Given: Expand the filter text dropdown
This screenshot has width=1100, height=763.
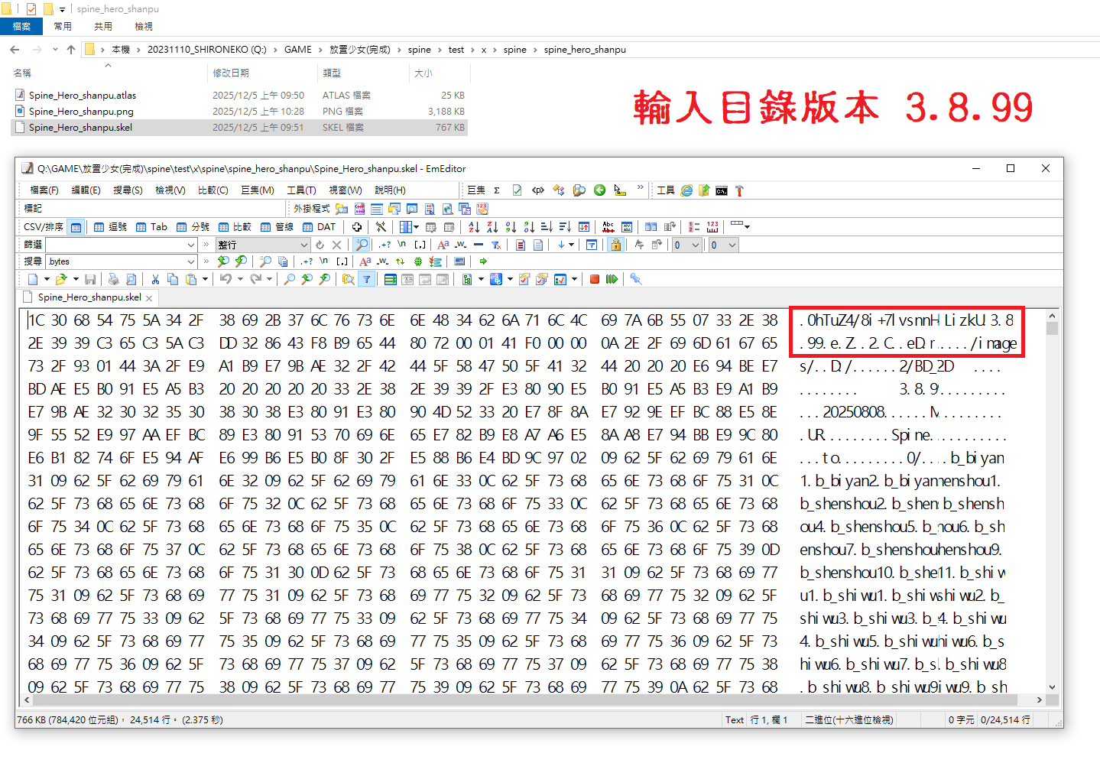Looking at the screenshot, I should click(191, 245).
